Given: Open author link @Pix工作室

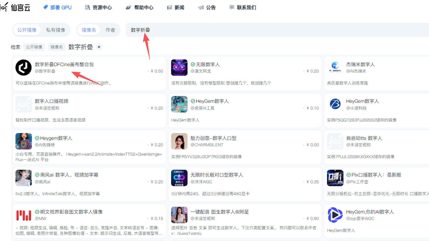Looking at the screenshot, I should pyautogui.click(x=357, y=182).
